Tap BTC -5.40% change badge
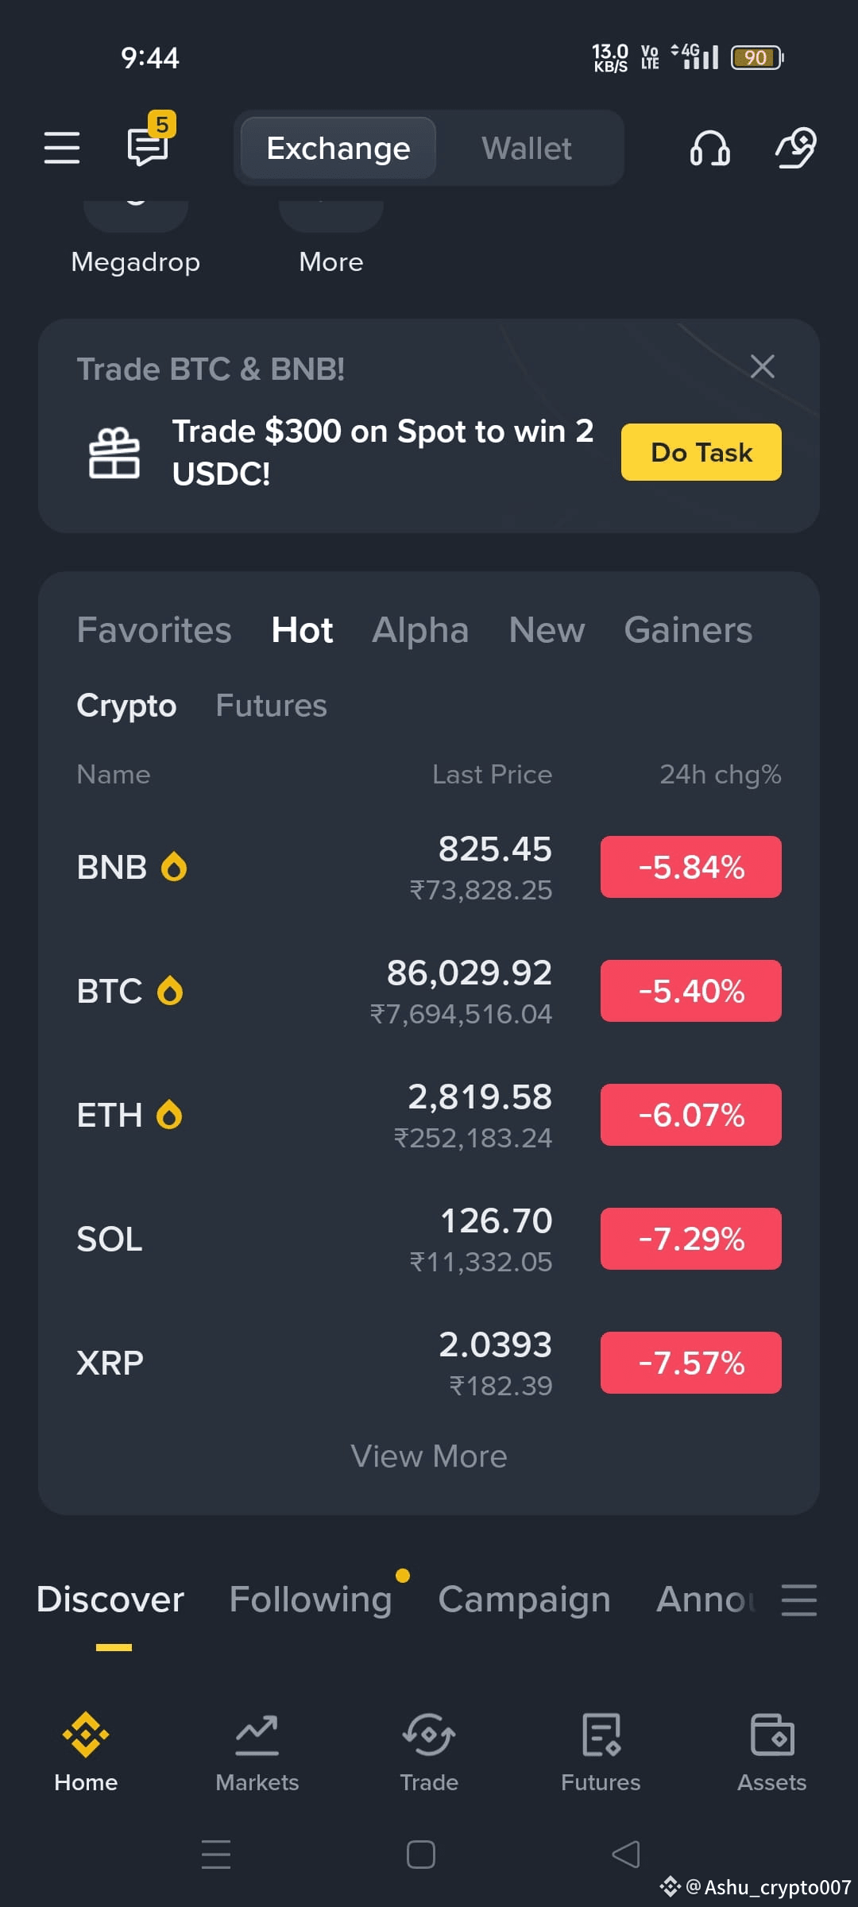 point(691,991)
